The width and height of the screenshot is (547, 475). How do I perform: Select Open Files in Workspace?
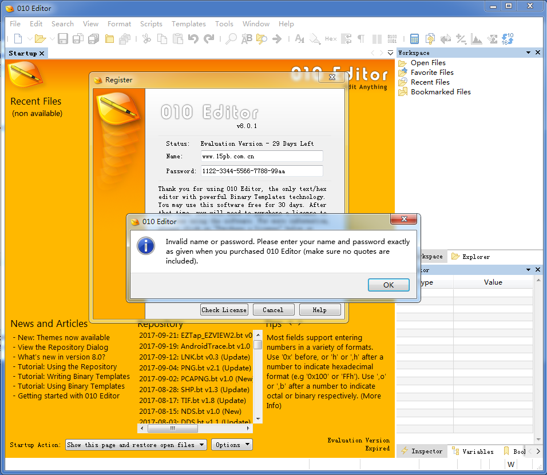[x=427, y=63]
